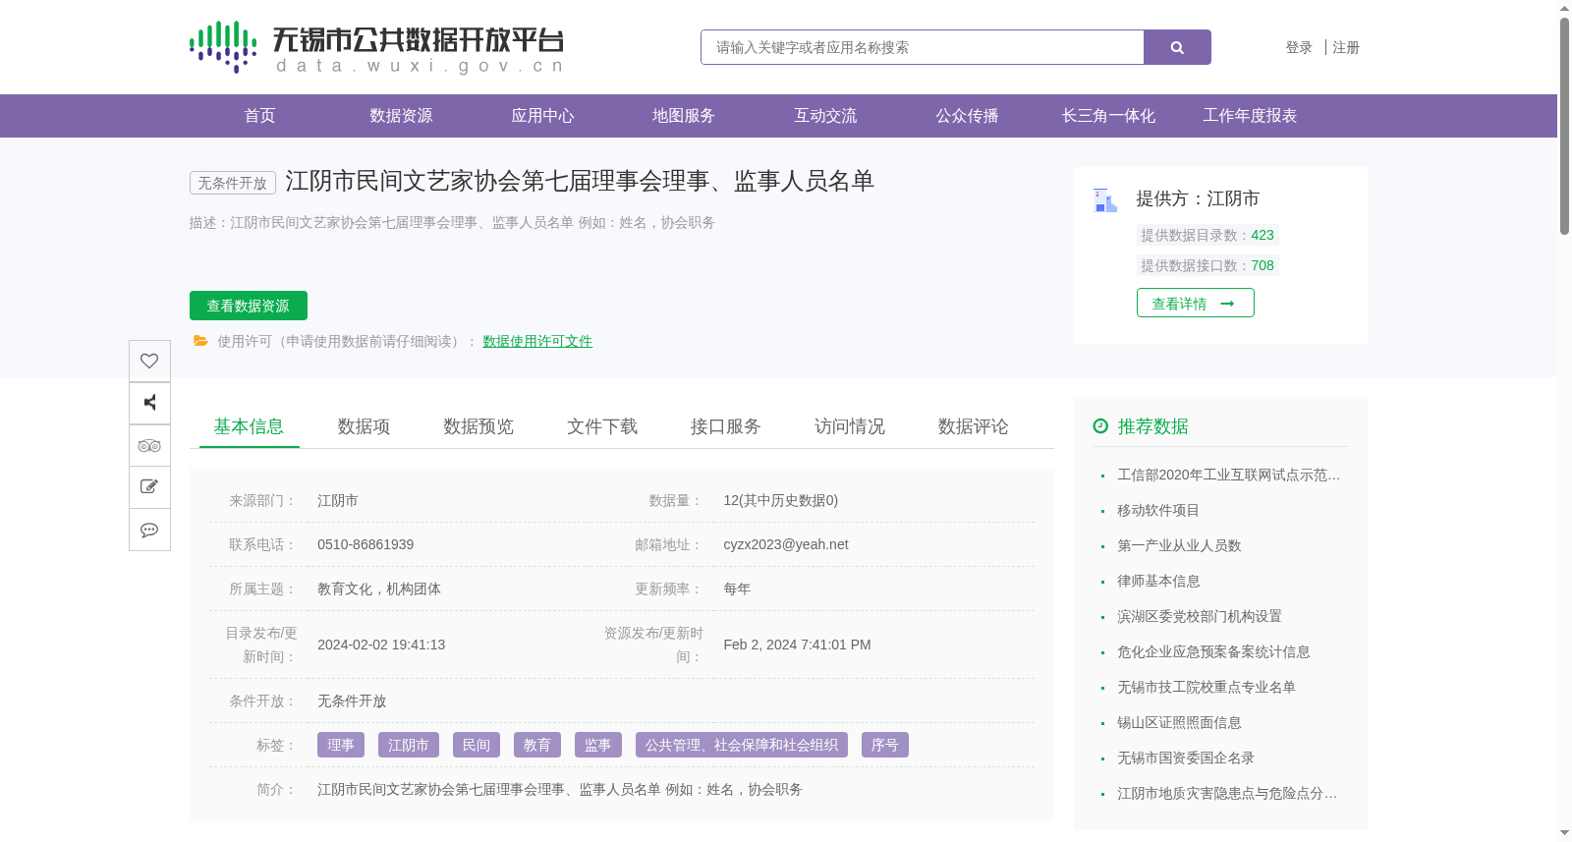Screen dimensions: 1572x842
Task: Open recommended 无锡市国资委国企名录 link
Action: pos(1186,758)
